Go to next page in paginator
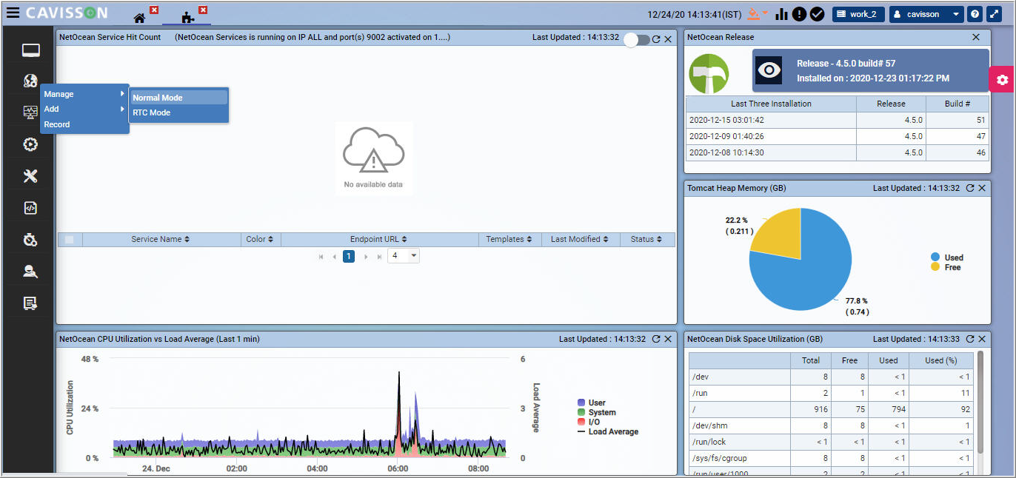 (x=366, y=256)
